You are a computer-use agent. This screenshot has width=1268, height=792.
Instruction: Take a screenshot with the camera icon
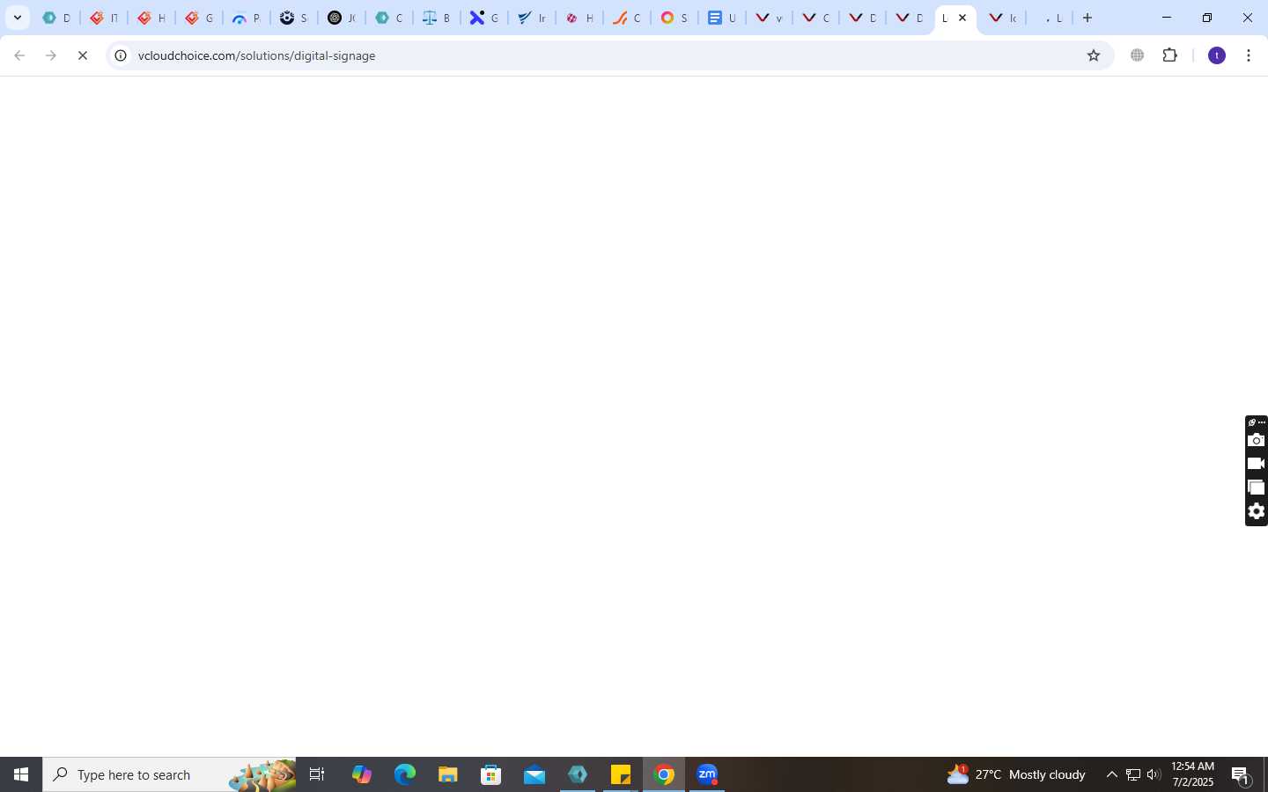[x=1257, y=440]
